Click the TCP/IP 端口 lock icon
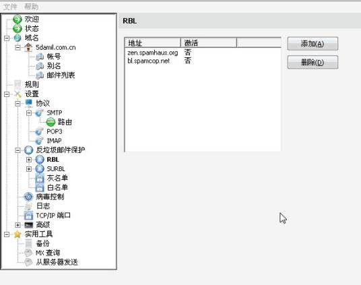 [x=28, y=216]
